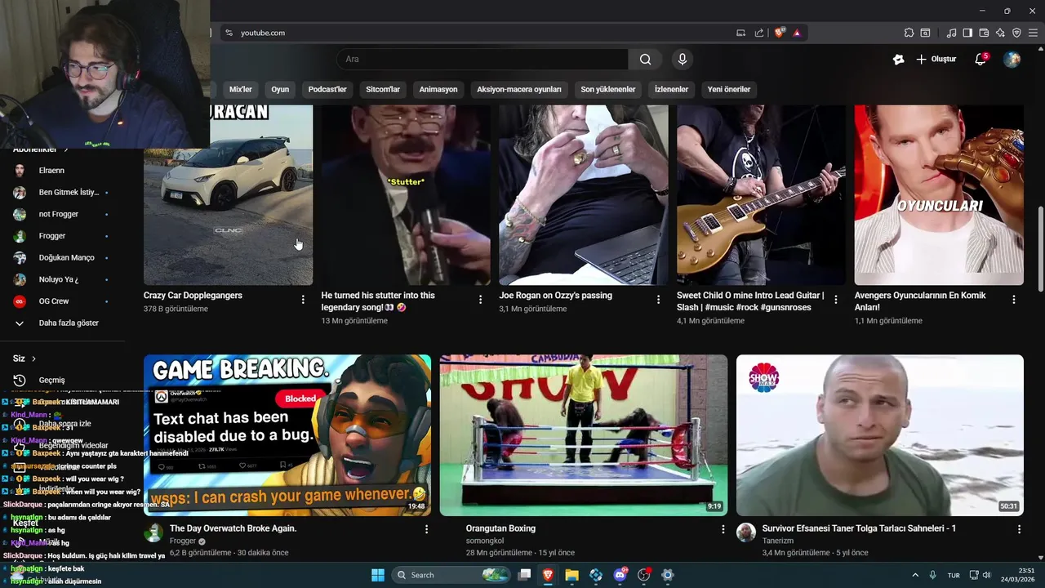Open options for Joe Rogan on Ozzy's short

pos(658,300)
